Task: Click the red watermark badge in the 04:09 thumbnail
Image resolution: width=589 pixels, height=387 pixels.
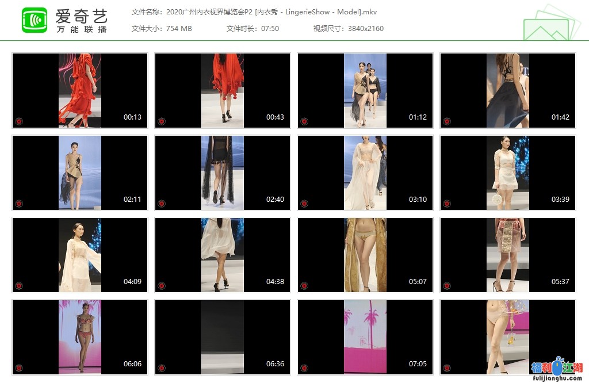Action: 19,286
